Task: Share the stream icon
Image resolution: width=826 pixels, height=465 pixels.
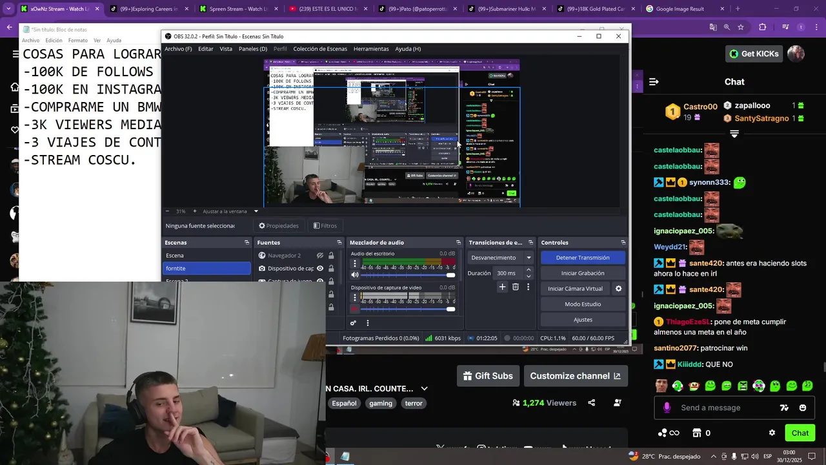Action: coord(592,403)
